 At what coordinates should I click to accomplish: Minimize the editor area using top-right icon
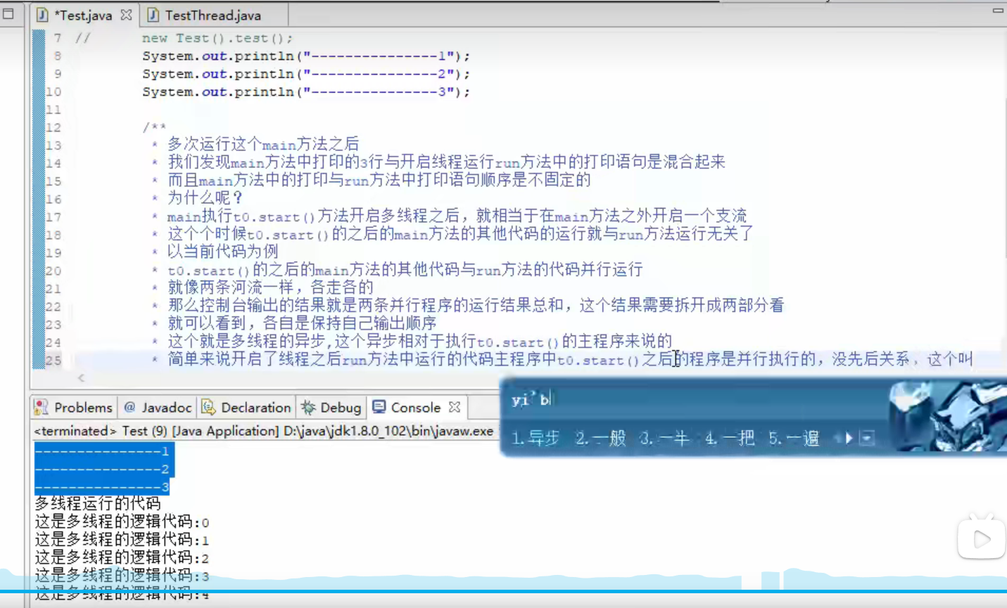pyautogui.click(x=998, y=10)
